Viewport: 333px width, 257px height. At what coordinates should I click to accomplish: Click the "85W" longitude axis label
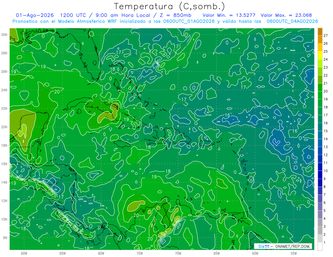(x=62, y=253)
